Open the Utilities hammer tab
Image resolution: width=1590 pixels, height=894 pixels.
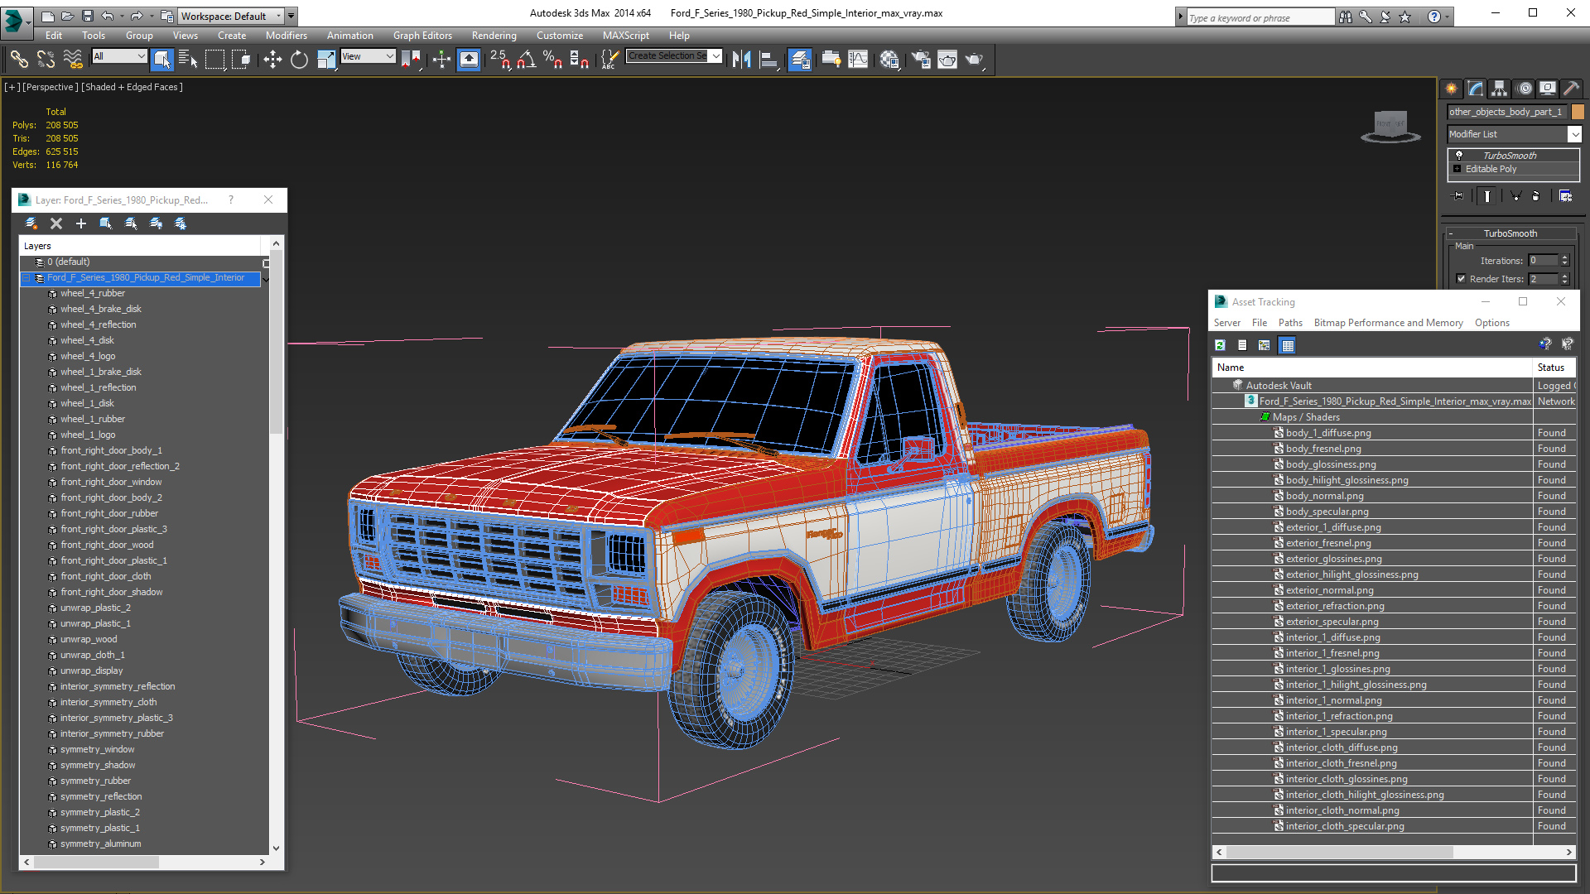1571,89
